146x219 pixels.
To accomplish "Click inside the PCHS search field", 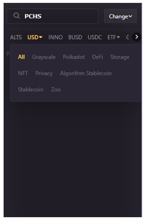I will (x=53, y=16).
